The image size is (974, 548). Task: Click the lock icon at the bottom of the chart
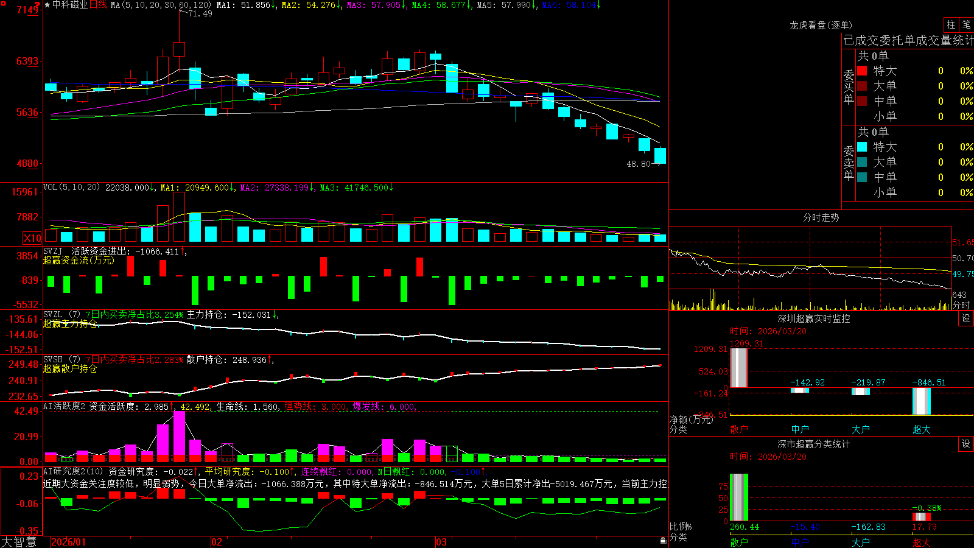pyautogui.click(x=664, y=541)
